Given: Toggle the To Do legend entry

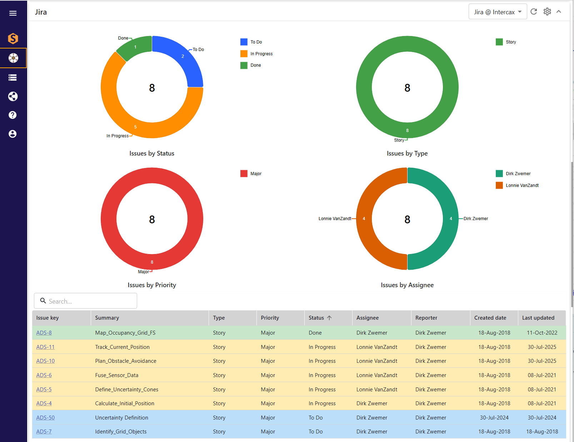Looking at the screenshot, I should pos(251,42).
